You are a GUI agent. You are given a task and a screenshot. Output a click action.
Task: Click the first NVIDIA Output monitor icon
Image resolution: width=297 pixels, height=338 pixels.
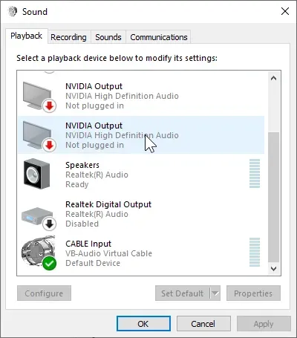click(x=39, y=97)
